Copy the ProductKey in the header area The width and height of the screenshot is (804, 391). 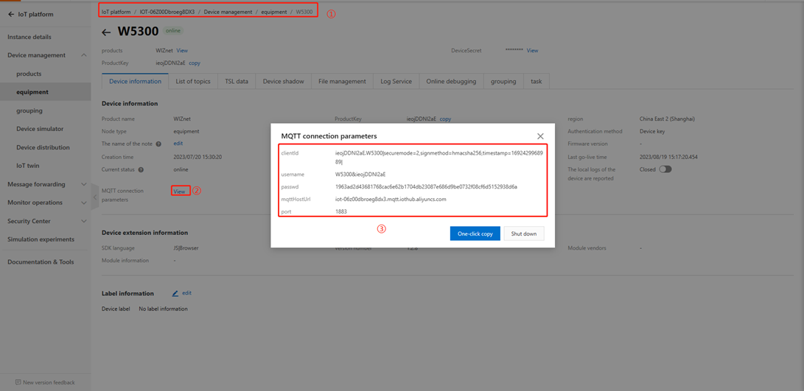(195, 63)
